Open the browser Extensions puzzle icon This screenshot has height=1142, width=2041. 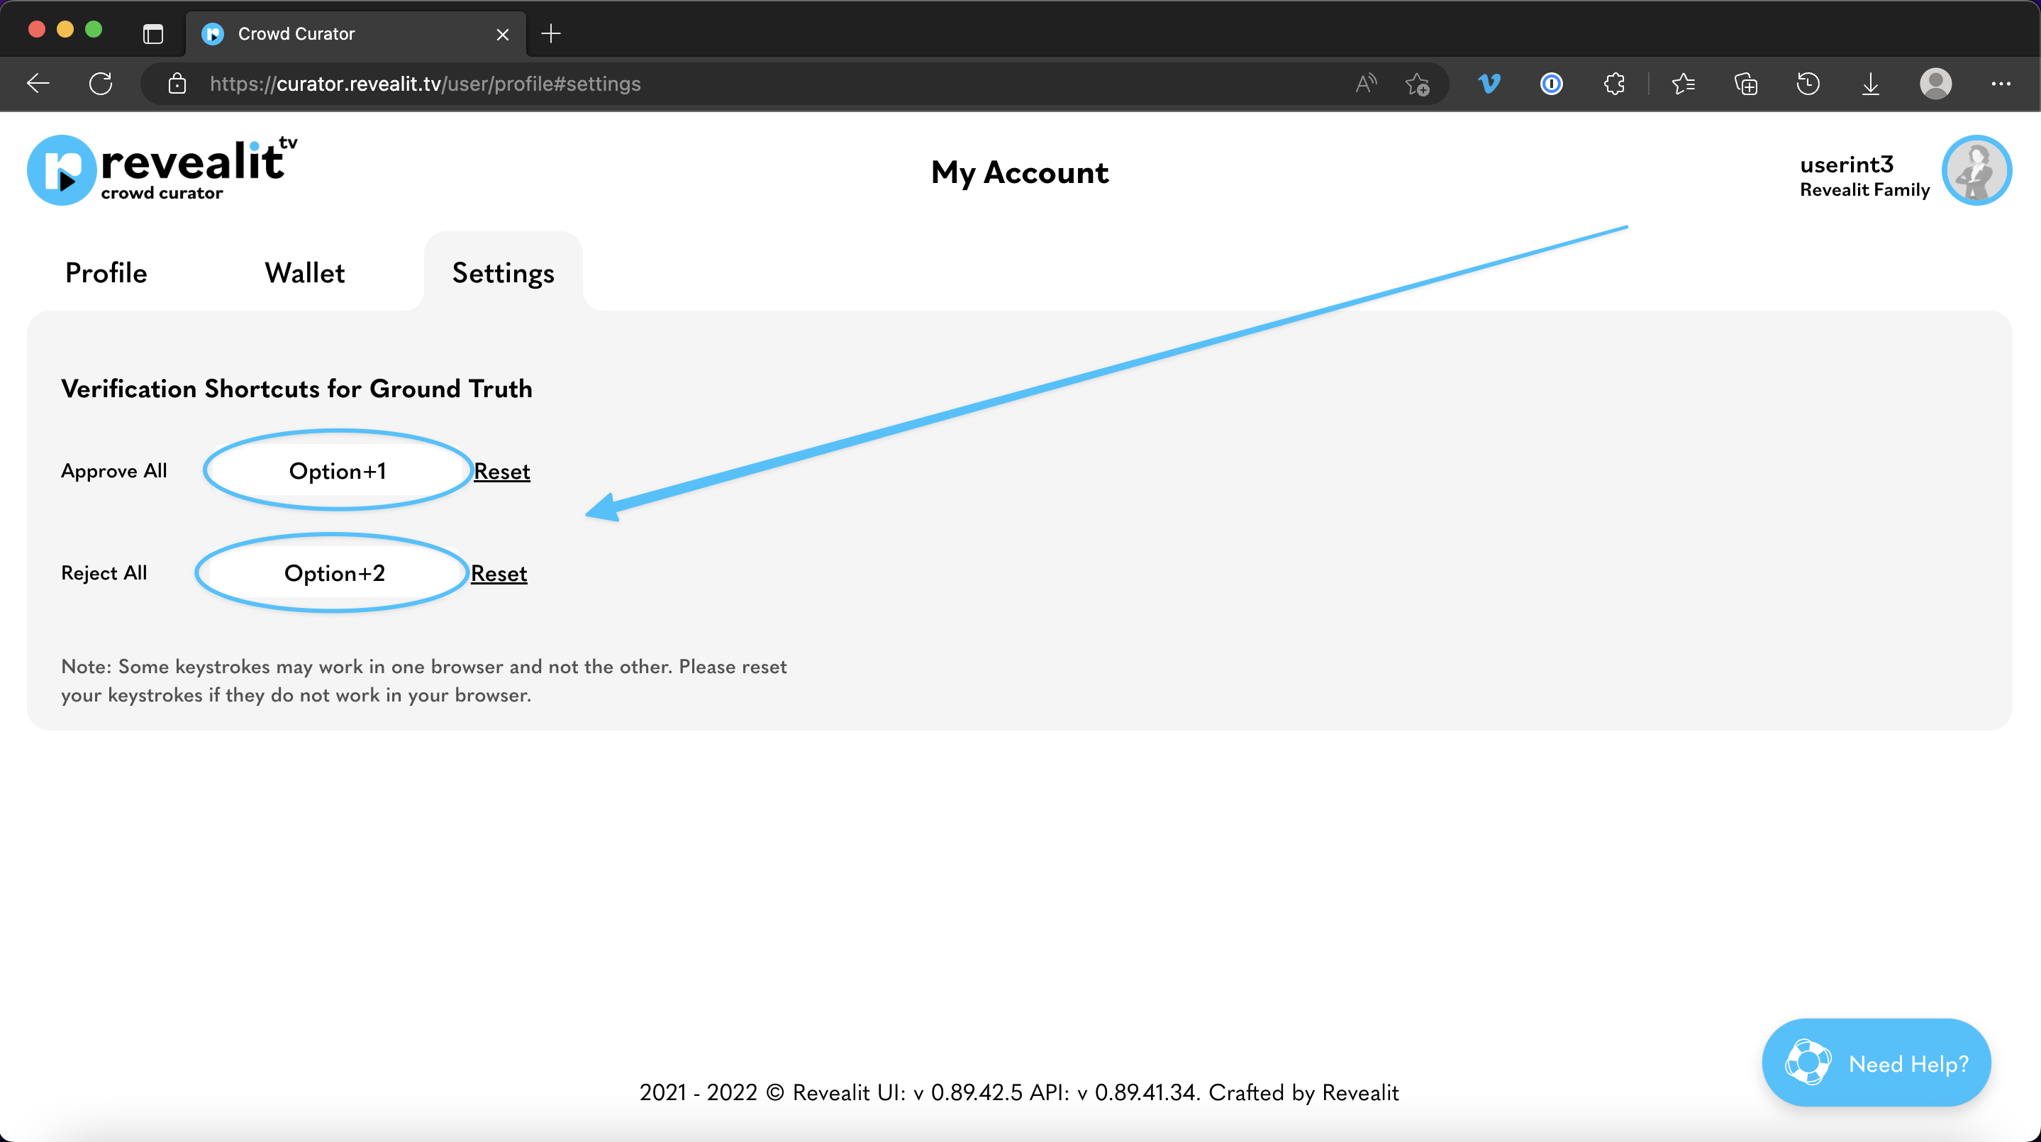(x=1614, y=83)
